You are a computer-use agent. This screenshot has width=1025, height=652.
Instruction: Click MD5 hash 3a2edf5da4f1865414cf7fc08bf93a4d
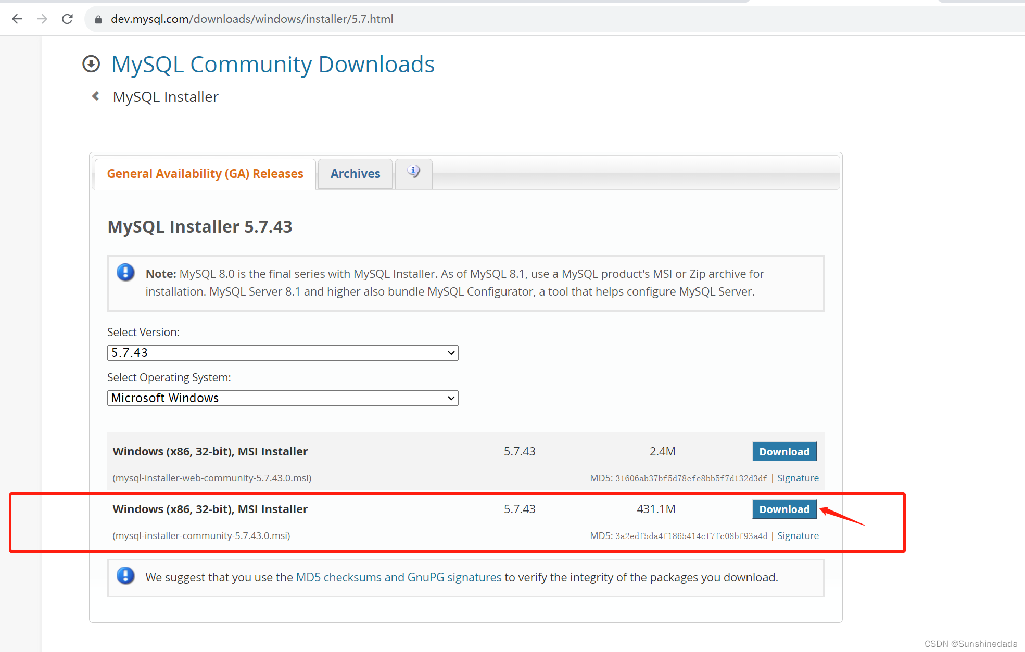point(691,536)
